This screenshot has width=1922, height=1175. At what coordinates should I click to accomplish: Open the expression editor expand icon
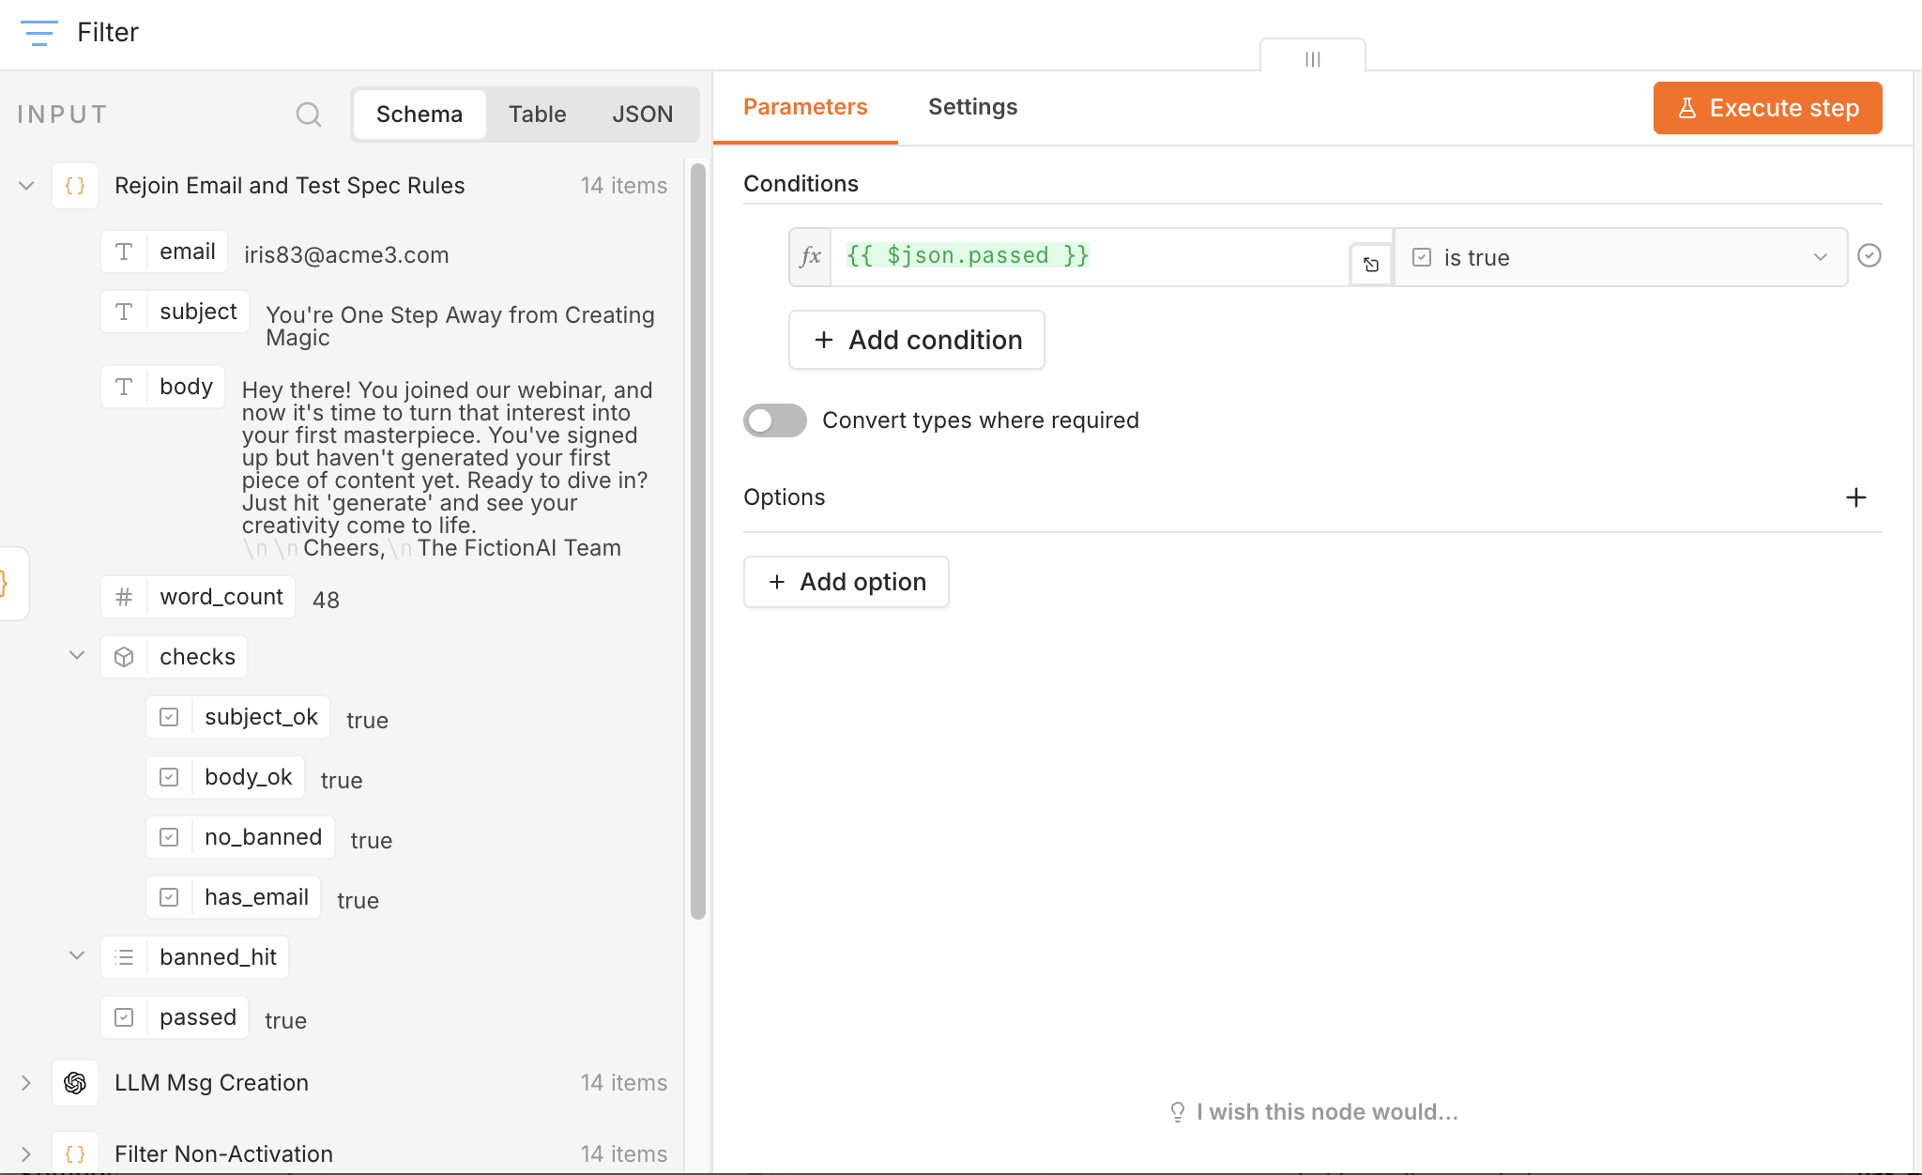click(1371, 265)
